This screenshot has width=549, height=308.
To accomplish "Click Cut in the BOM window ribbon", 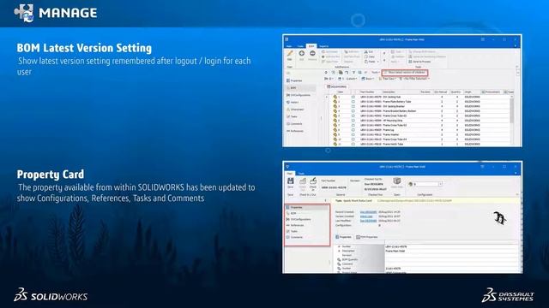I will [369, 51].
